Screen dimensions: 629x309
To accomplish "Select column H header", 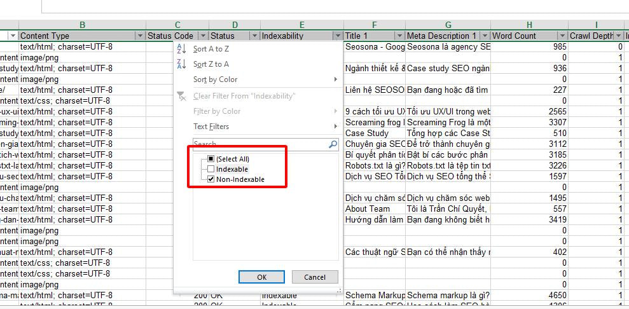I will [530, 25].
